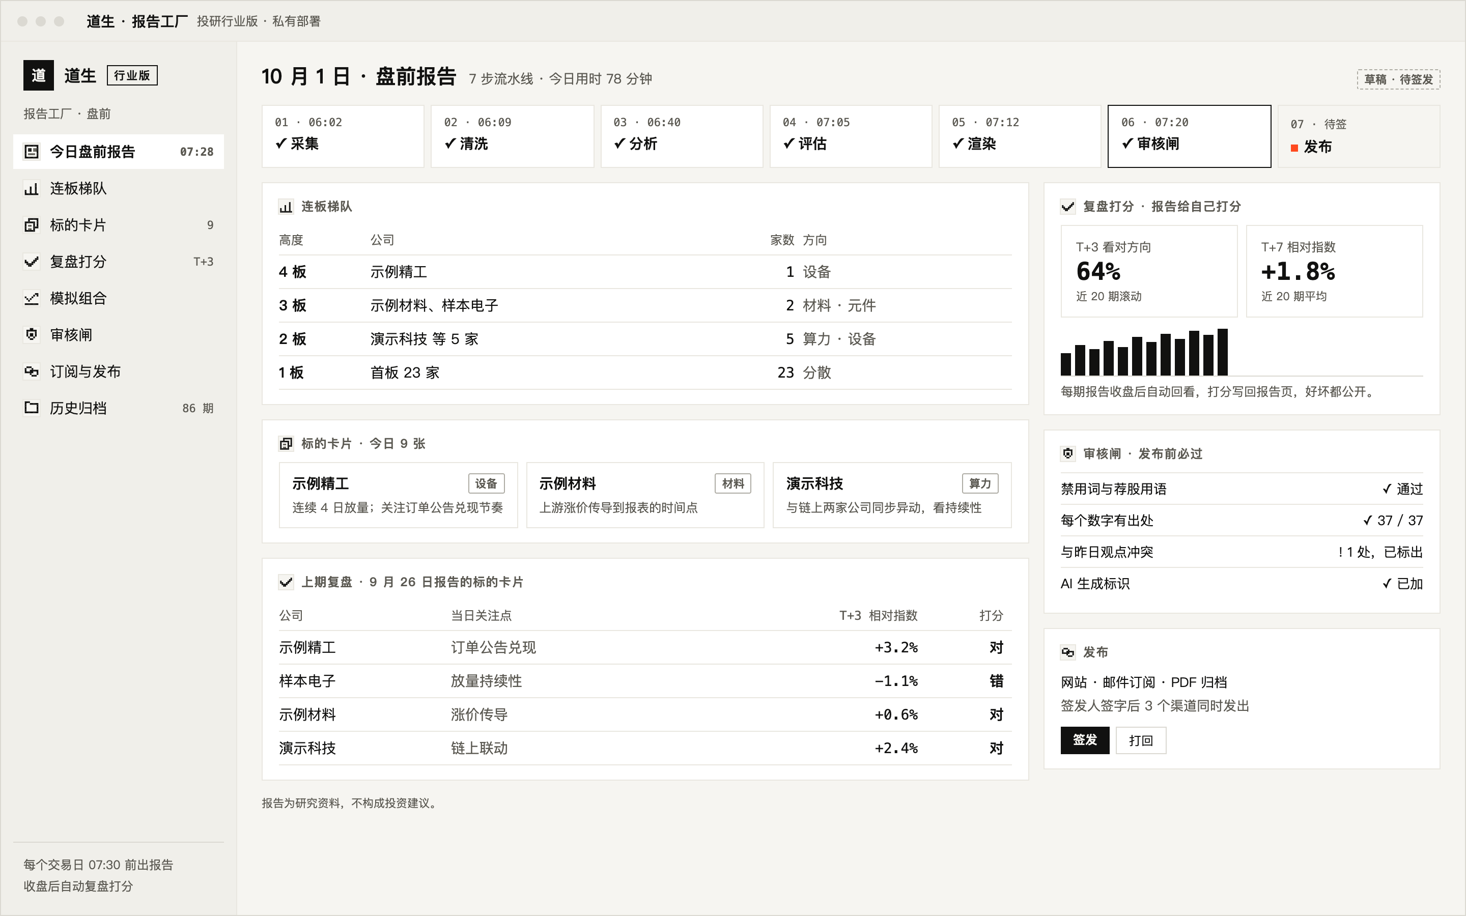Click the 与昨日观点冲突 review row
Image resolution: width=1466 pixels, height=916 pixels.
[x=1242, y=552]
